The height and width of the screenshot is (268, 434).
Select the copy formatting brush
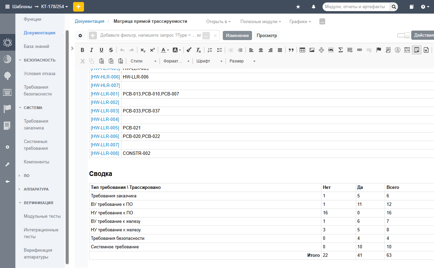(189, 50)
